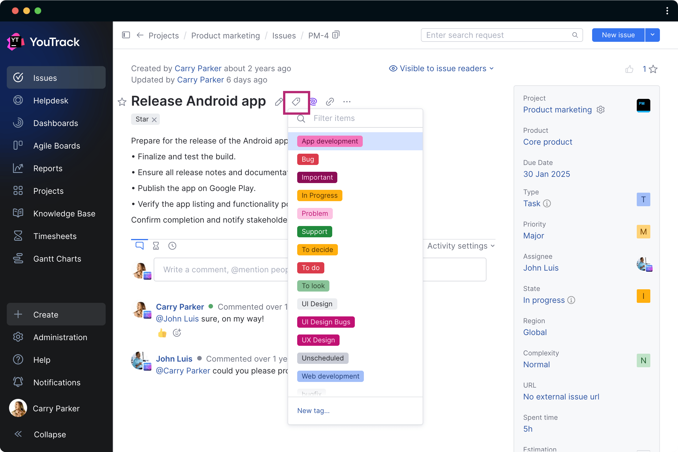Go to Product marketing breadcrumb
This screenshot has width=678, height=452.
(225, 36)
